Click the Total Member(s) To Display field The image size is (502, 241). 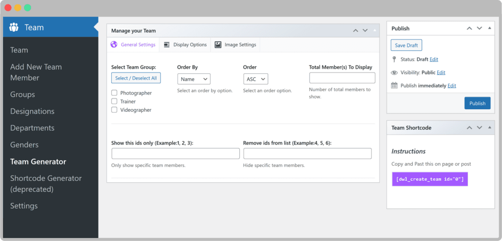(x=342, y=78)
